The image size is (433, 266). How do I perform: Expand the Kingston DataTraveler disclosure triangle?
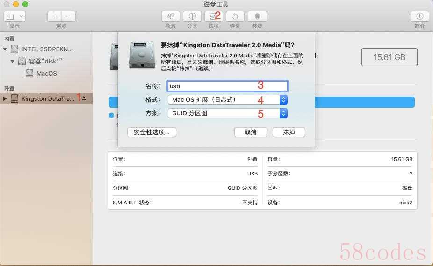coord(5,98)
